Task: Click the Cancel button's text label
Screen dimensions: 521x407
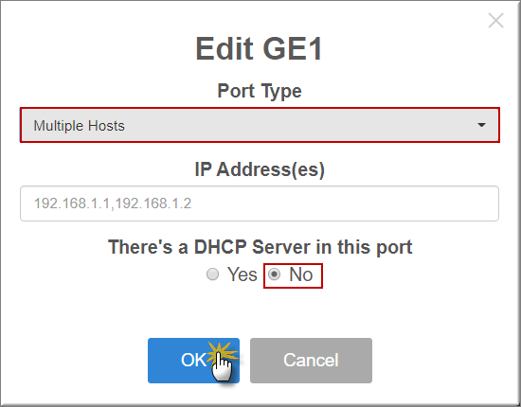Action: pyautogui.click(x=311, y=361)
